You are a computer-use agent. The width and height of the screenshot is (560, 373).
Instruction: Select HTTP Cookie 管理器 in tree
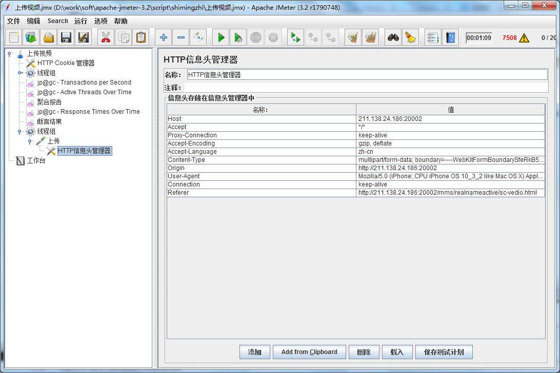coord(66,63)
